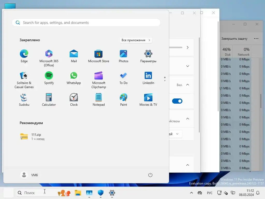Screen dimensions: 265x199
Task: Open the dropdown ending in 'ей' in Settings
Action: pyautogui.click(x=175, y=134)
